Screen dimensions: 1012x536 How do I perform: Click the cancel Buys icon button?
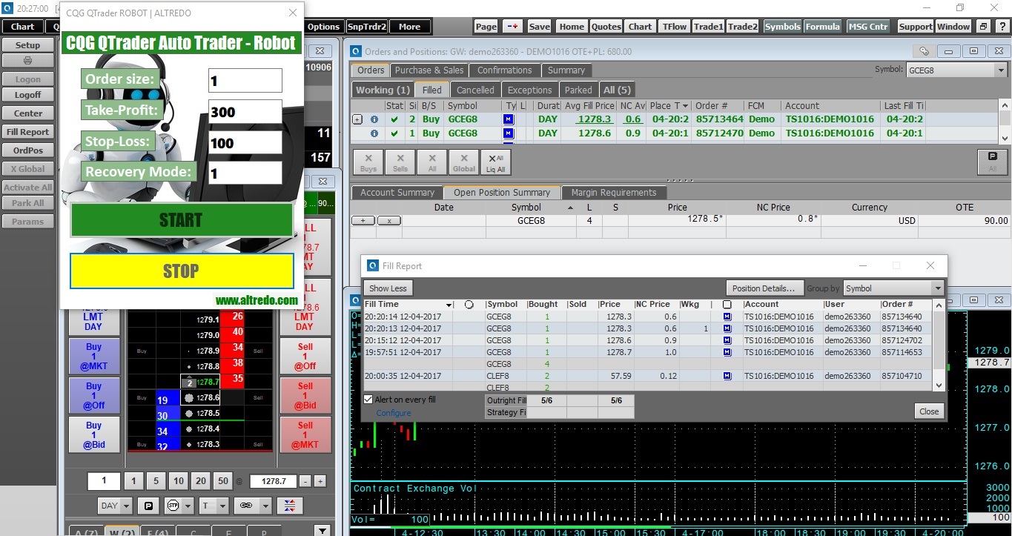coord(368,162)
